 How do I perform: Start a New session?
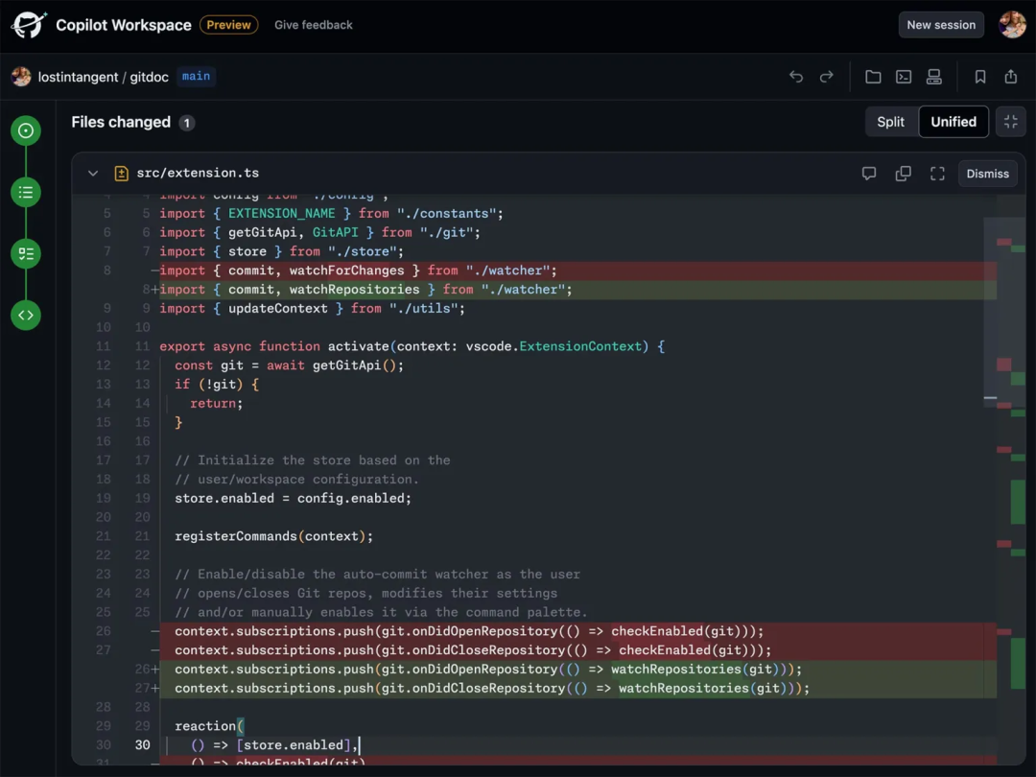[941, 24]
